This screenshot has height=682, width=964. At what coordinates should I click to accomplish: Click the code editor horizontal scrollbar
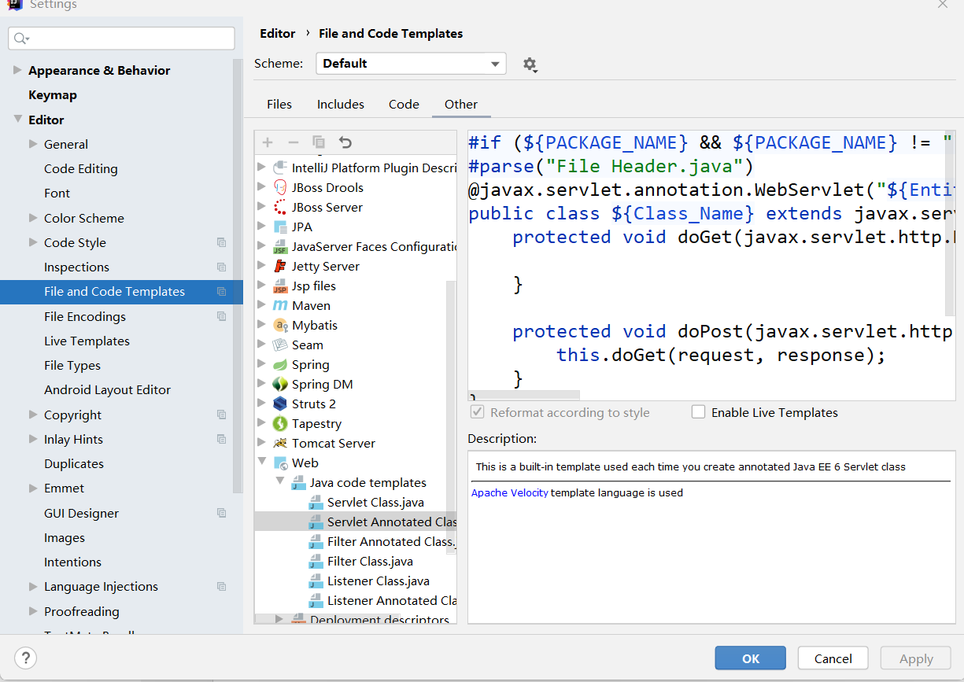pos(524,395)
